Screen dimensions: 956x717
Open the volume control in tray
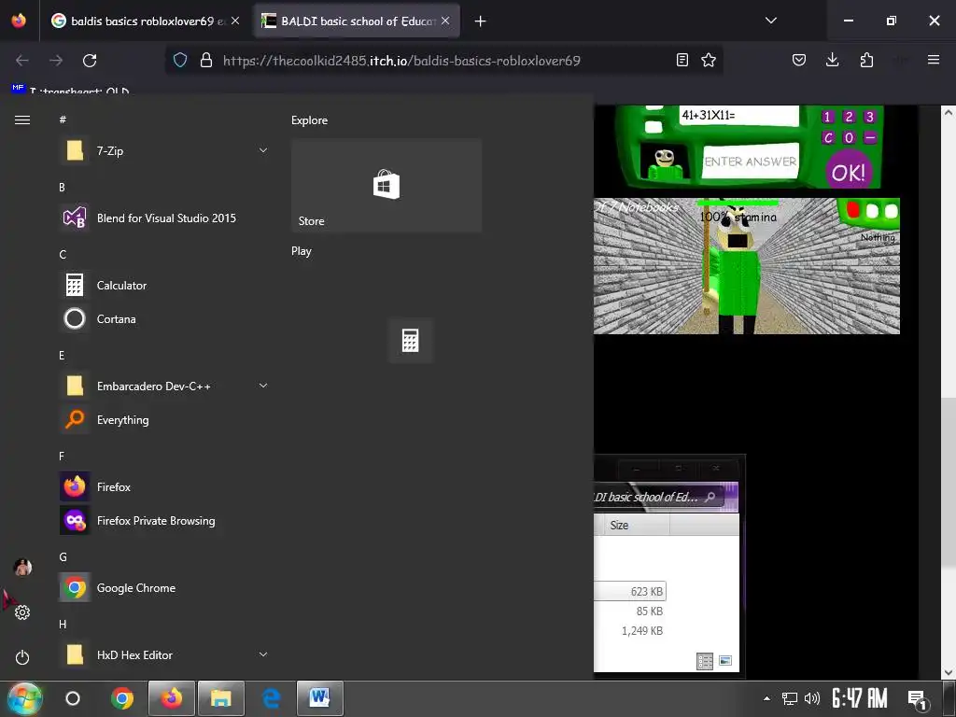pyautogui.click(x=811, y=698)
